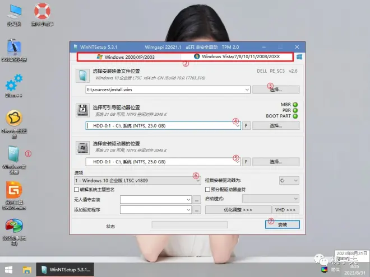Click the 状态 progress bar
Viewport: 370px width, 277px height.
(189, 225)
